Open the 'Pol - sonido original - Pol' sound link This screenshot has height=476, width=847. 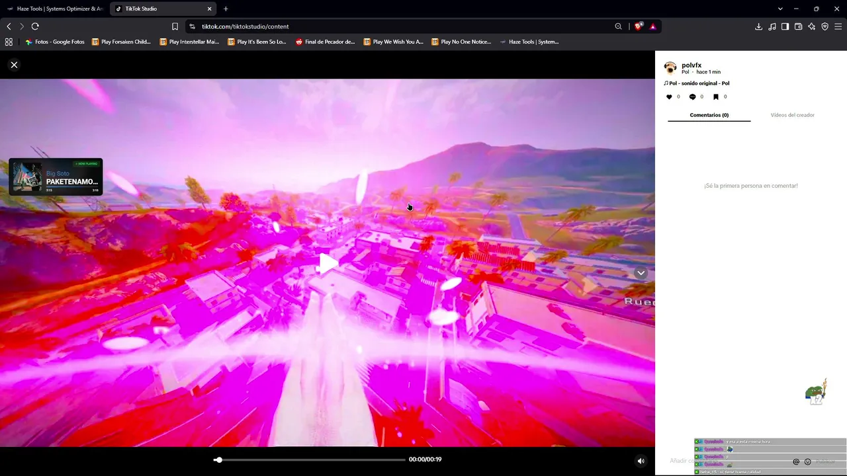pos(697,83)
